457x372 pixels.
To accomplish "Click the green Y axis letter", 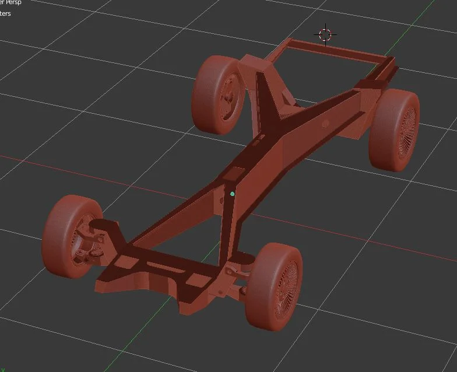I will coord(3,370).
